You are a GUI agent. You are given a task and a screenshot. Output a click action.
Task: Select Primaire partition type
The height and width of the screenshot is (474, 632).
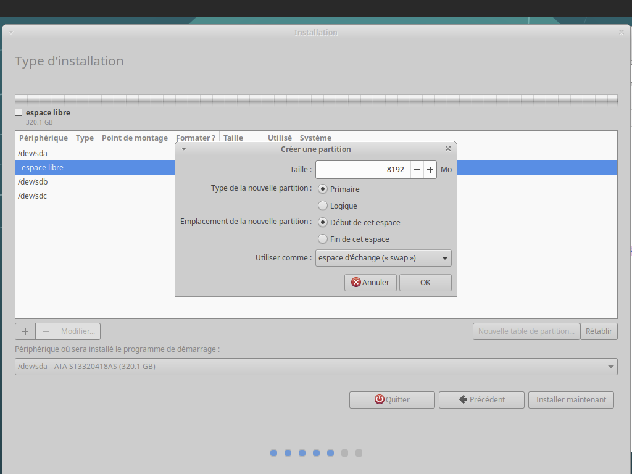coord(323,189)
